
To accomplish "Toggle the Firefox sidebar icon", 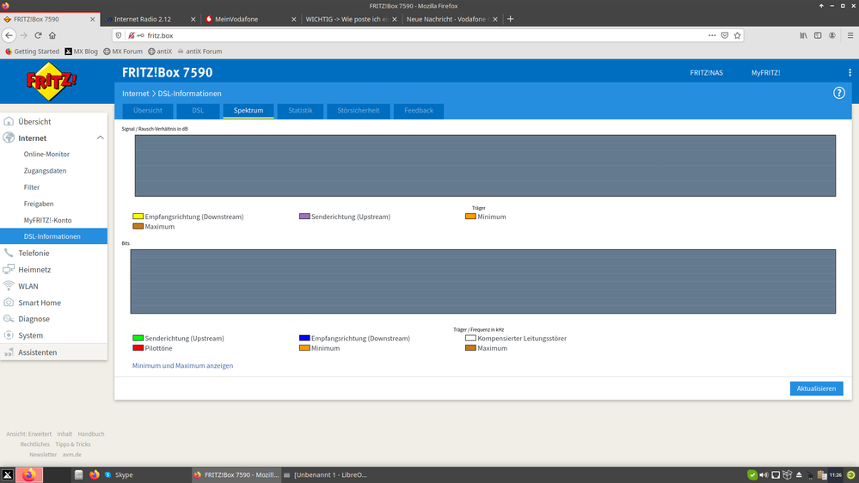I will pos(818,35).
